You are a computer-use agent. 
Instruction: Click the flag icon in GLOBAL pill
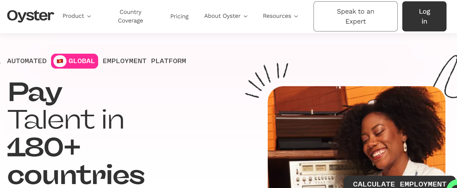60,61
